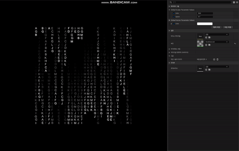Toggle the Color parameter override checkbox

[174, 24]
